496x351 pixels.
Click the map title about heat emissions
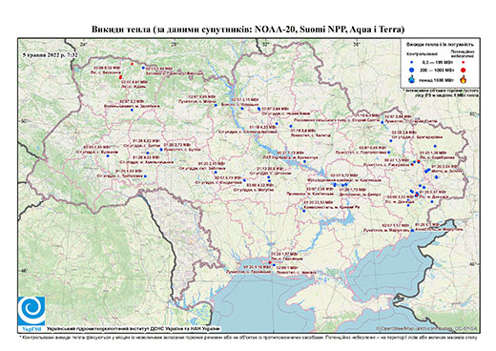(x=248, y=30)
